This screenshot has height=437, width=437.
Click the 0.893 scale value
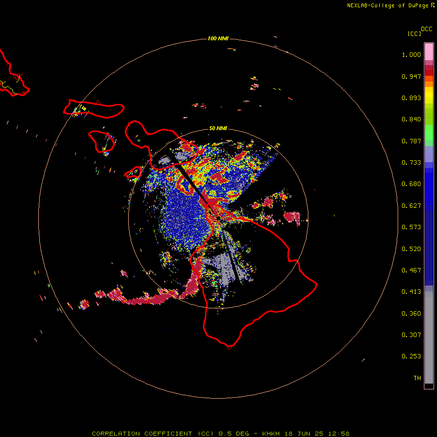(x=411, y=98)
